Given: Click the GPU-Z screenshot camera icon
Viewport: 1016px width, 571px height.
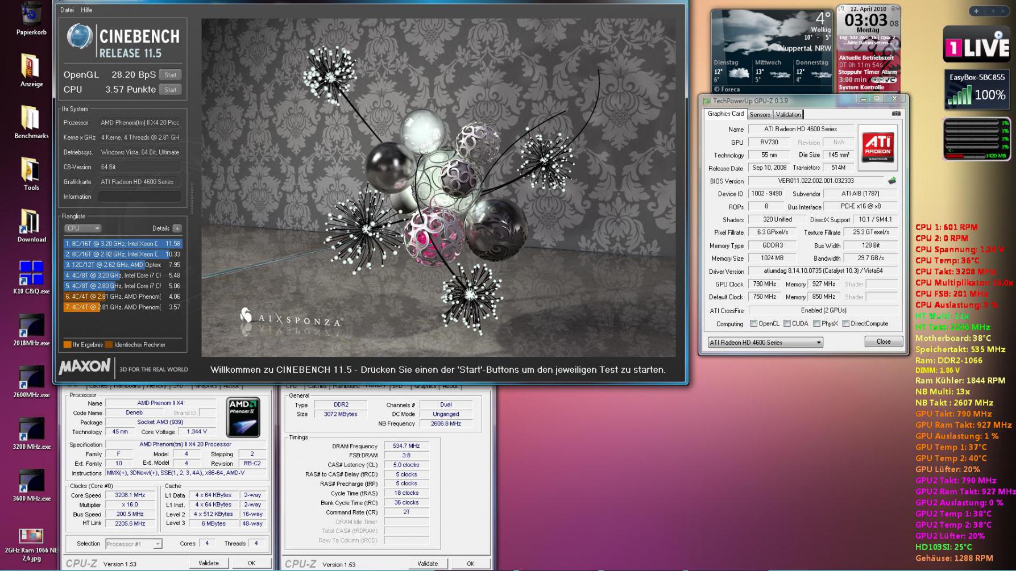Looking at the screenshot, I should tap(896, 114).
